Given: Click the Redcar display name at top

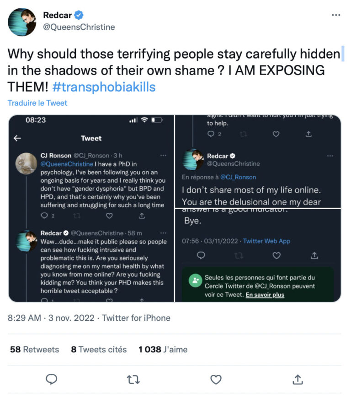Looking at the screenshot, I should (x=57, y=15).
